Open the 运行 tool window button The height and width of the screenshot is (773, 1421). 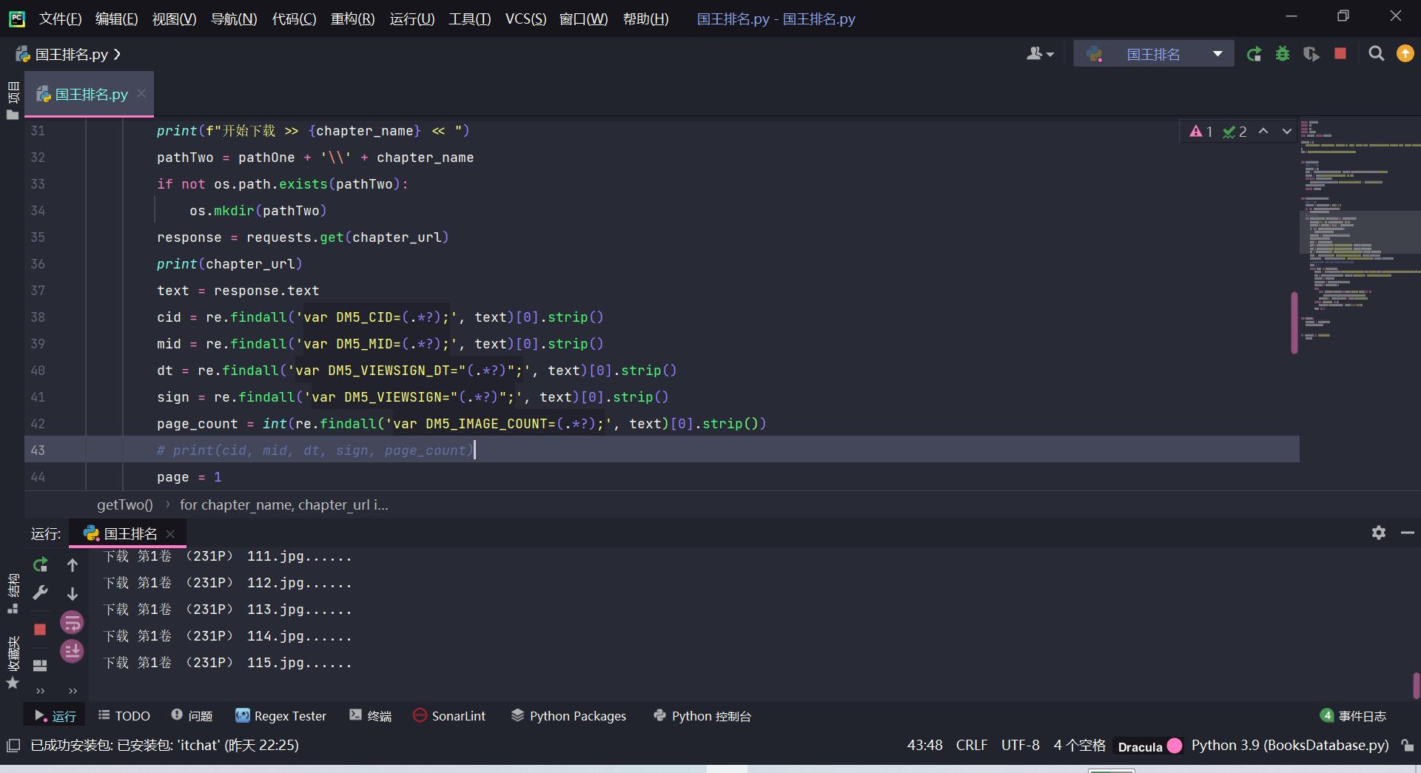(56, 716)
